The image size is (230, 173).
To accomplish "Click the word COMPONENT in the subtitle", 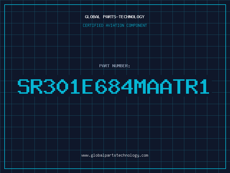I will (137, 25).
